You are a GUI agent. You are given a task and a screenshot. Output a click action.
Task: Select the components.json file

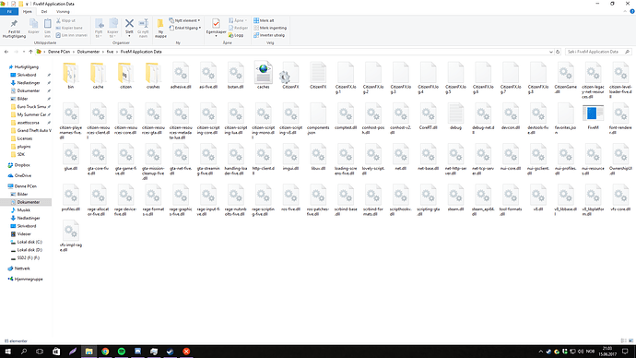[x=318, y=119]
